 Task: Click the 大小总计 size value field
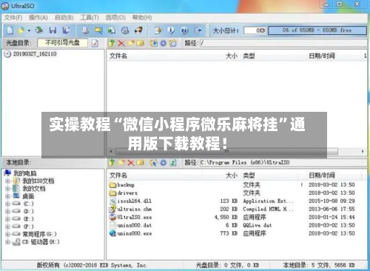[255, 30]
